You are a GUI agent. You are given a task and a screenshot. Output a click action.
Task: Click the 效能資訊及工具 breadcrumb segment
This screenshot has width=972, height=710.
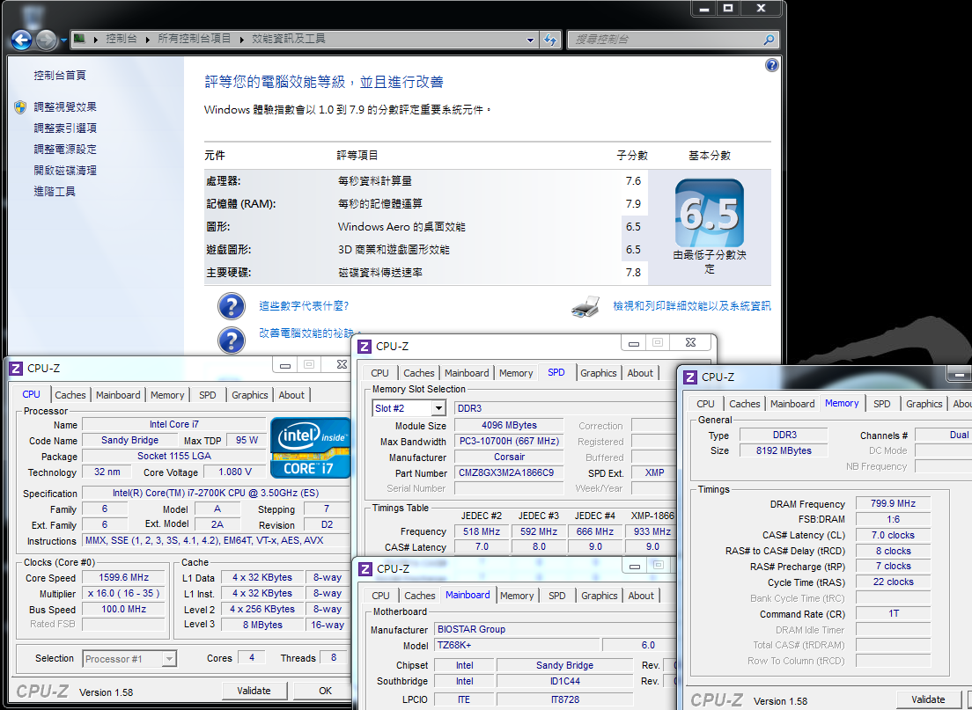point(288,39)
